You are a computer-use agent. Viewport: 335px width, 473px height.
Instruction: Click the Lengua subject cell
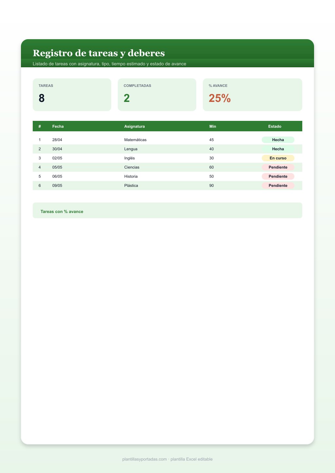tap(131, 149)
